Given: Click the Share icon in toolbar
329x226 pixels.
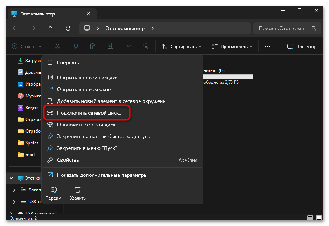Looking at the screenshot, I should 128,46.
